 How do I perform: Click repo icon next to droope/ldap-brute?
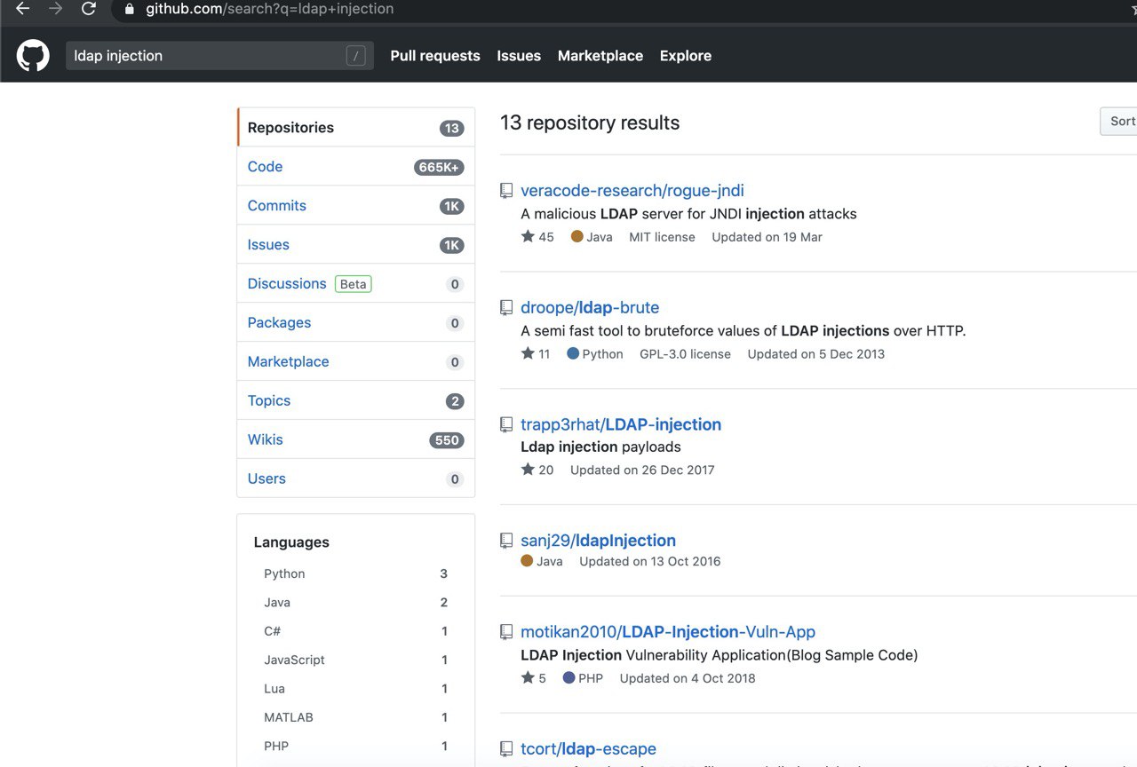click(x=506, y=308)
